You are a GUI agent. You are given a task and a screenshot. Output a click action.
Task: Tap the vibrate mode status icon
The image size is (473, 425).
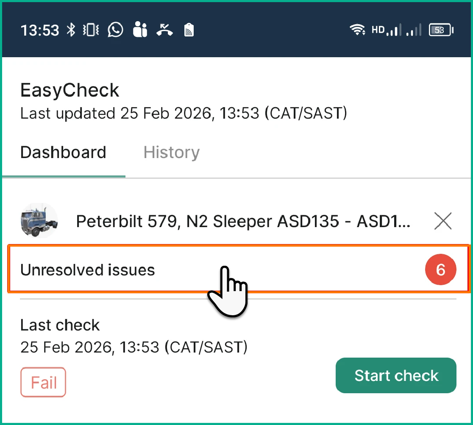click(x=91, y=30)
